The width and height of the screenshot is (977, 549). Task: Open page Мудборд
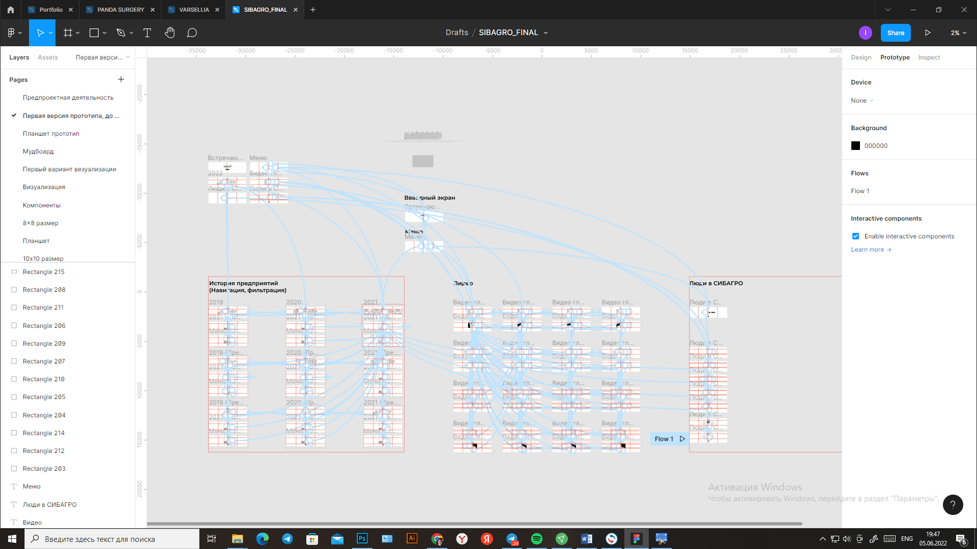click(38, 151)
